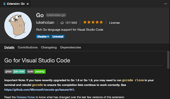Click the 'Rich Go language support' description
The height and width of the screenshot is (99, 170).
pos(70,29)
